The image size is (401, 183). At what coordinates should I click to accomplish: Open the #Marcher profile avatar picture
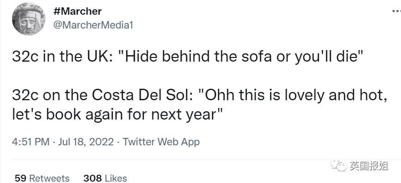29,19
